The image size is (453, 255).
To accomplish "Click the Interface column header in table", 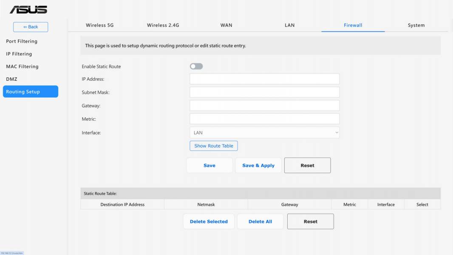I will point(386,204).
